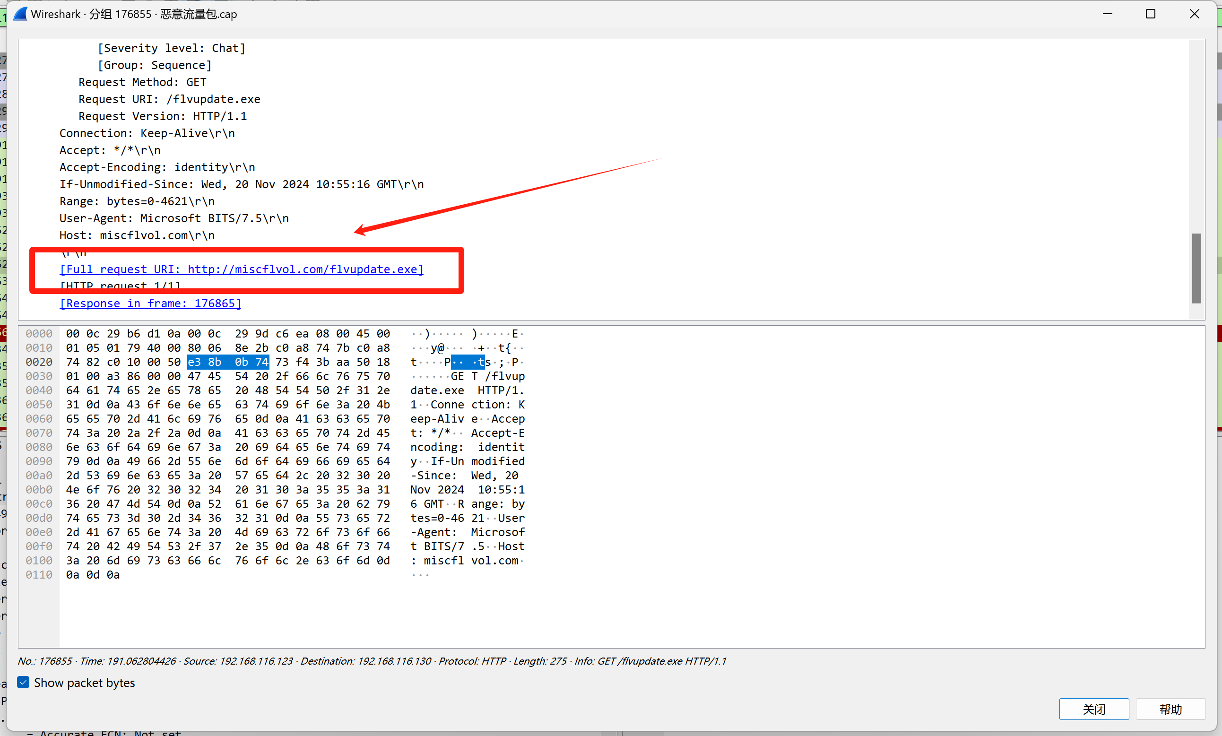This screenshot has width=1222, height=736.
Task: Follow the Response in frame 176865 link
Action: [150, 303]
